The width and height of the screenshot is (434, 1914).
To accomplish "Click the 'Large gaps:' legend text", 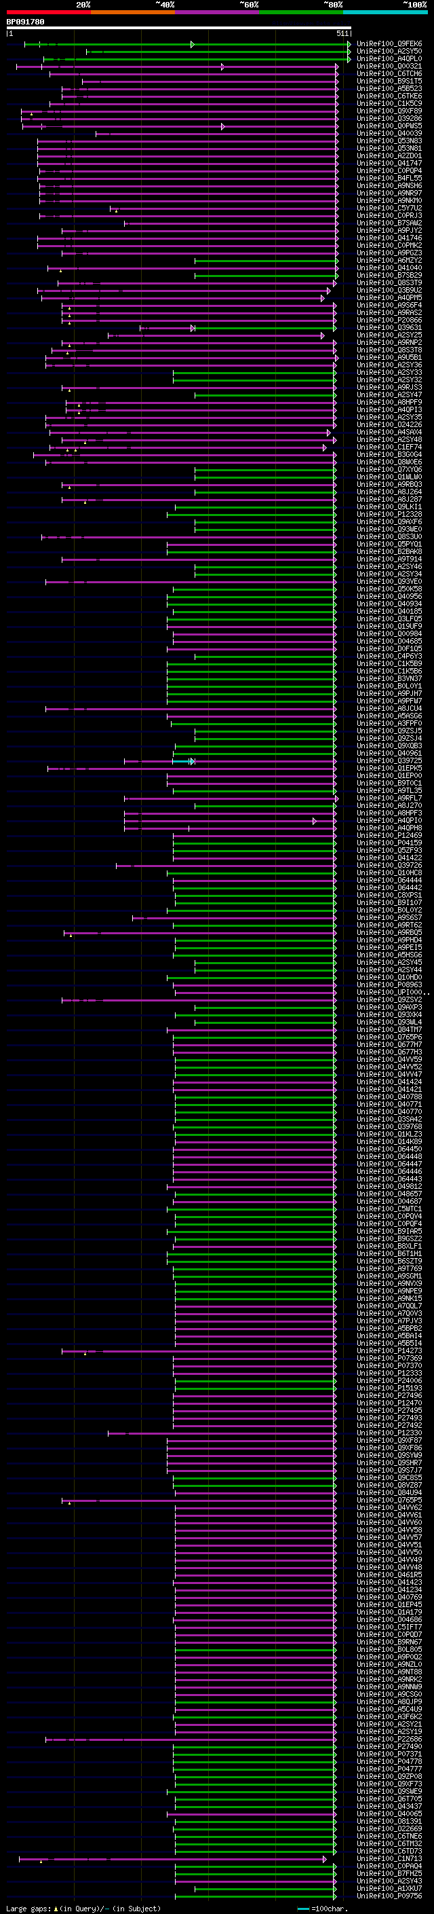I will (28, 1909).
